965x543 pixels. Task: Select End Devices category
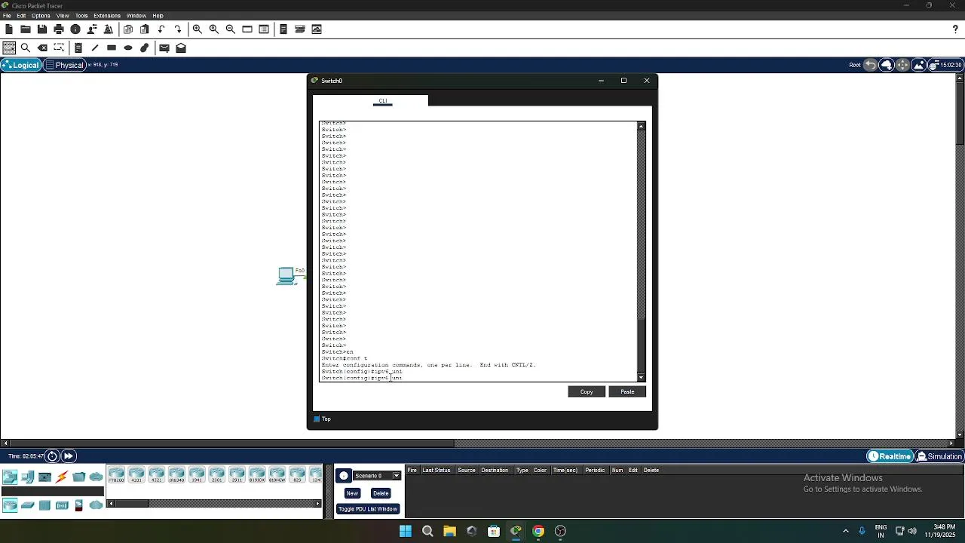point(27,477)
